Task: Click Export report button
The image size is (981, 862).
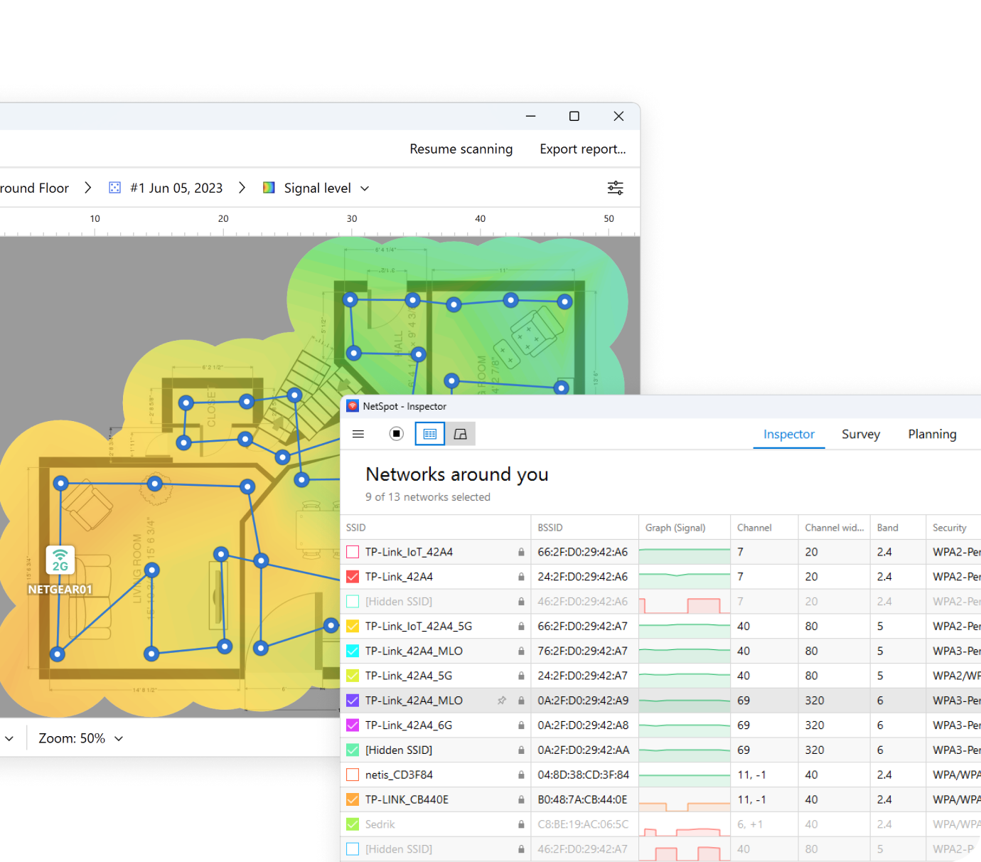Action: 583,149
